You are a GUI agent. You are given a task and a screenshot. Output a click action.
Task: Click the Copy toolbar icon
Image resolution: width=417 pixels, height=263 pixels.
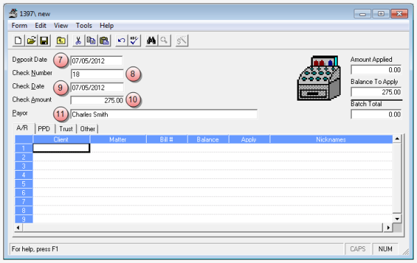91,41
